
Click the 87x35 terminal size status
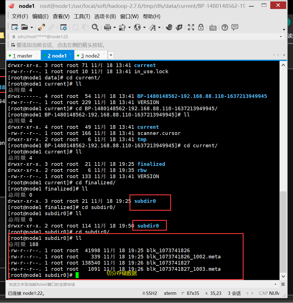[193, 293]
